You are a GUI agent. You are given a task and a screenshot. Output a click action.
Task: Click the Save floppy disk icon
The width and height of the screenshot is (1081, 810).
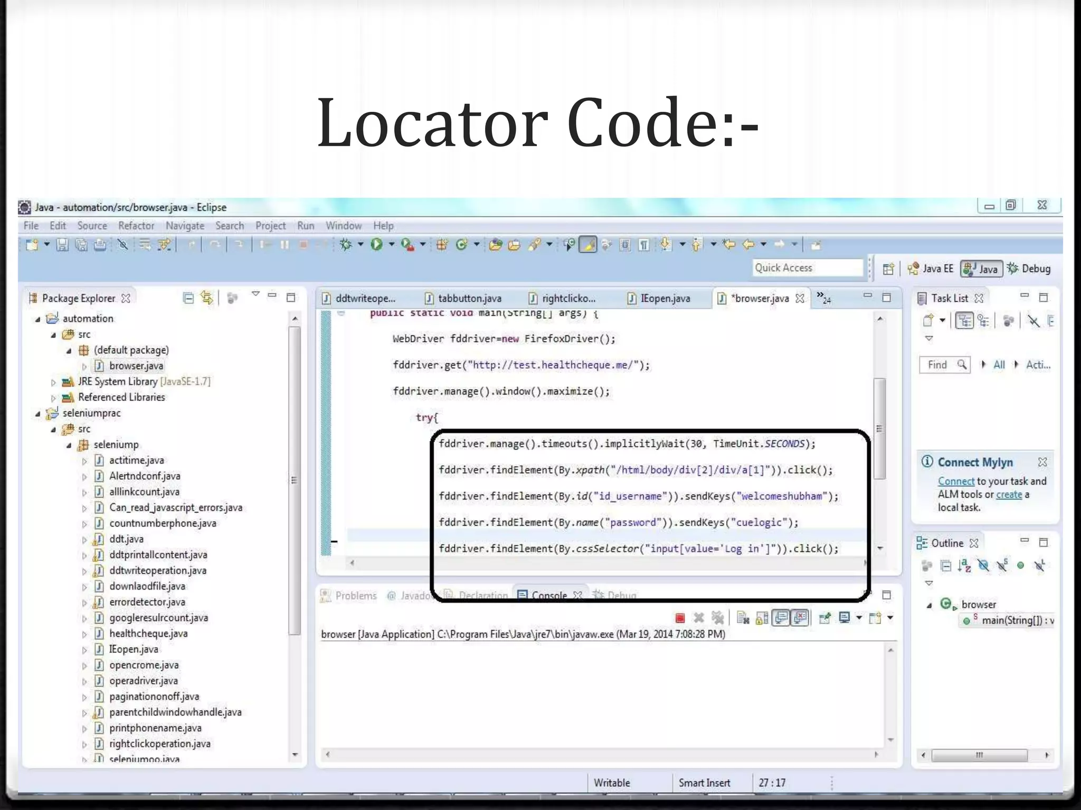pyautogui.click(x=62, y=245)
